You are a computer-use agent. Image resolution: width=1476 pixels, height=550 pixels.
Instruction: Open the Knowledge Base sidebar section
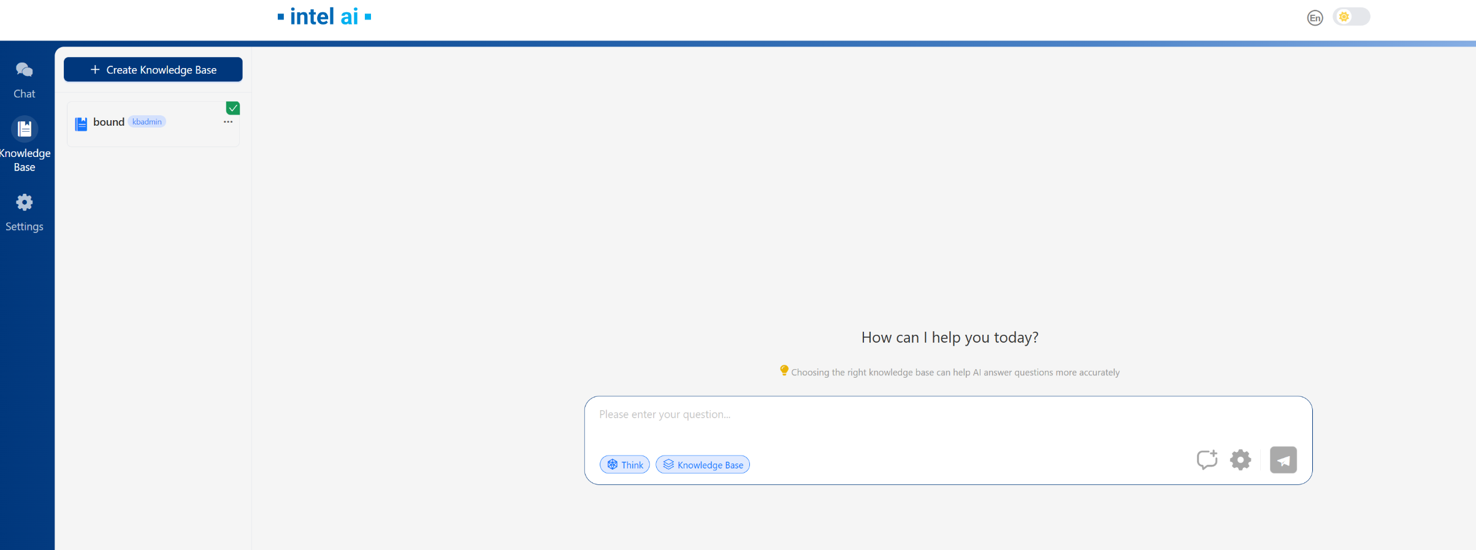coord(25,145)
